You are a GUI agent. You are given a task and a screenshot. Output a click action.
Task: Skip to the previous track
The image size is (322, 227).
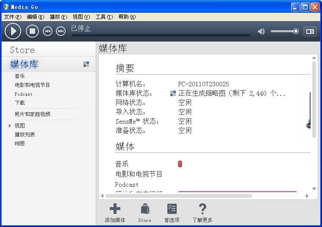click(47, 31)
